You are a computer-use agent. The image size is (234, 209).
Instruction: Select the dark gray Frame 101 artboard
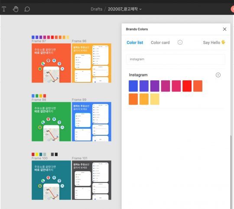click(x=91, y=180)
